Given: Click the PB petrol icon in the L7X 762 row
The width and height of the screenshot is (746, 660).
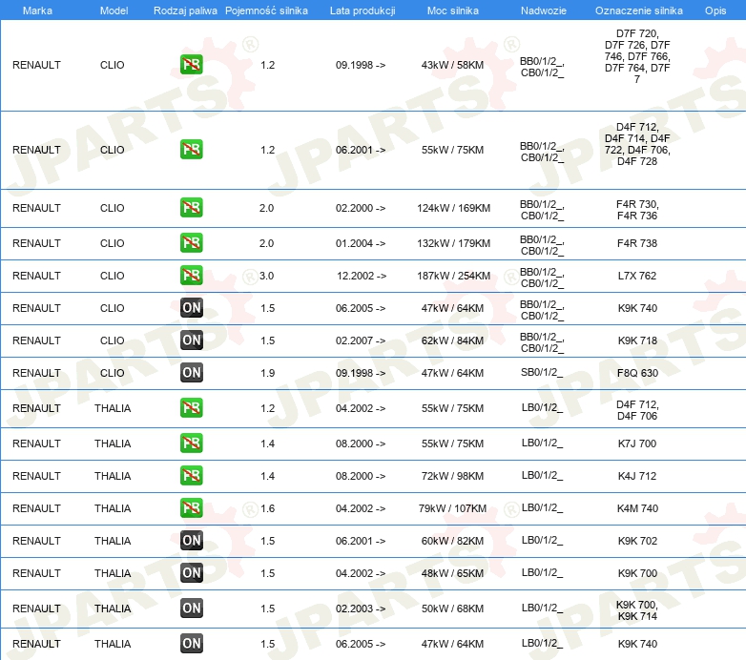Looking at the screenshot, I should click(x=191, y=275).
